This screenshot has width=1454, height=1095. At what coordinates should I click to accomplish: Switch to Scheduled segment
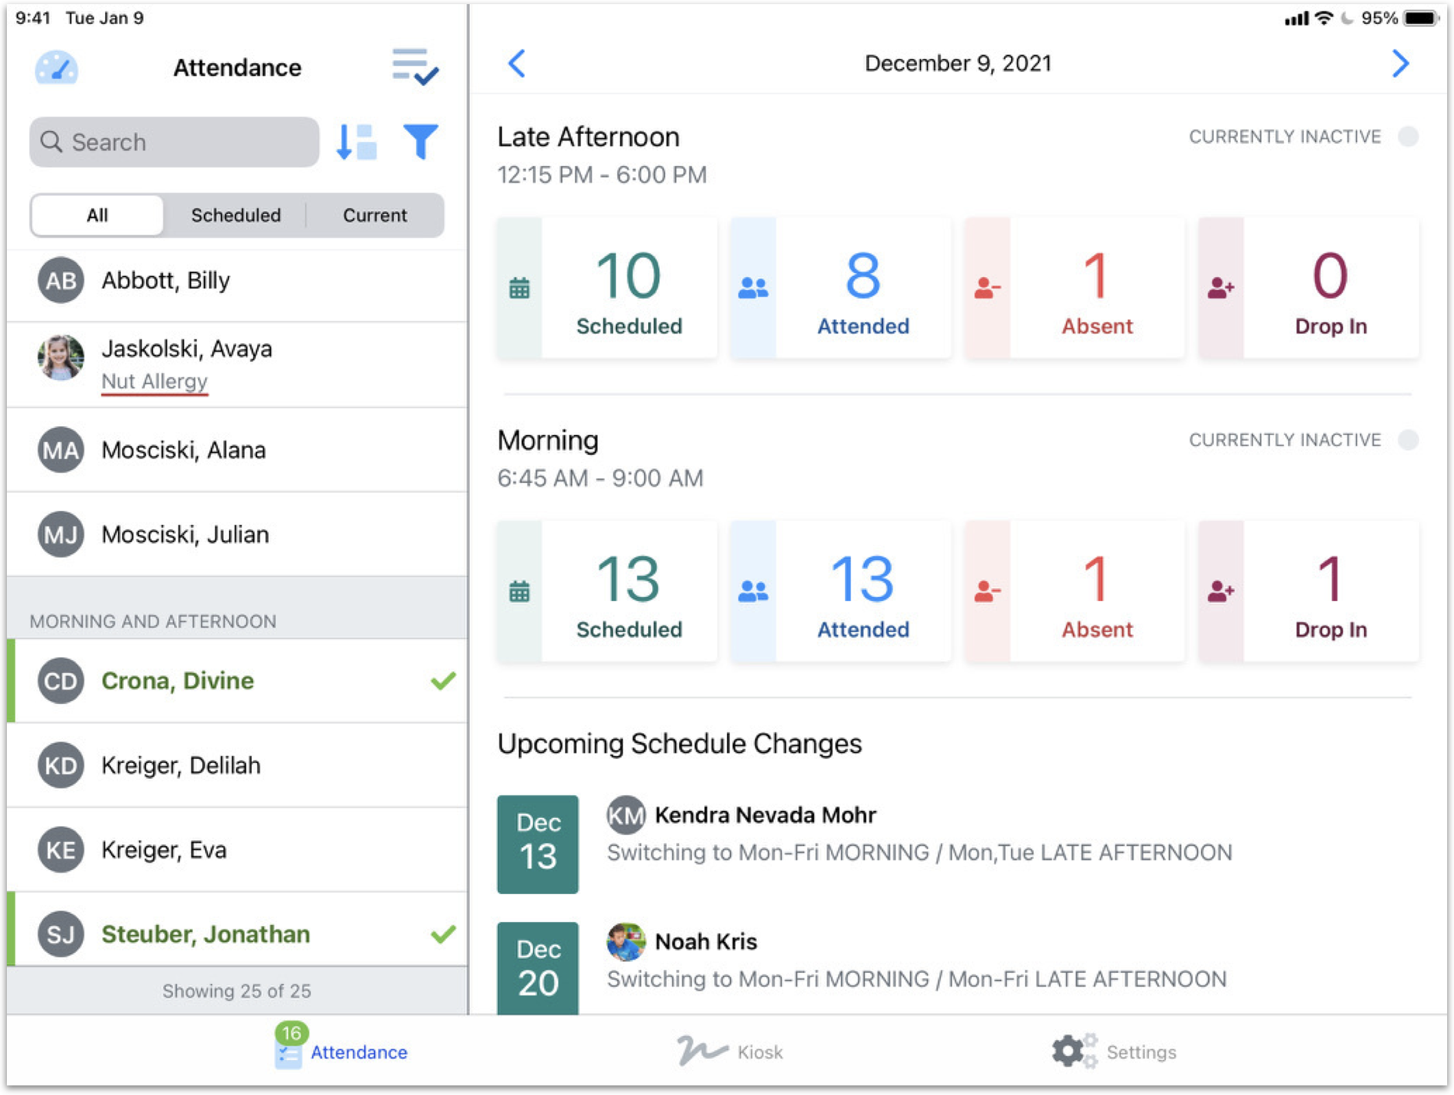click(235, 215)
